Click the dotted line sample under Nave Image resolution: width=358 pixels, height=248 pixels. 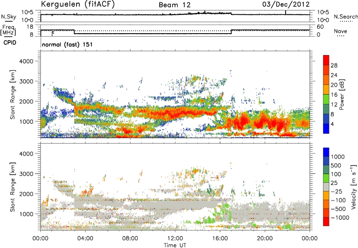[341, 36]
